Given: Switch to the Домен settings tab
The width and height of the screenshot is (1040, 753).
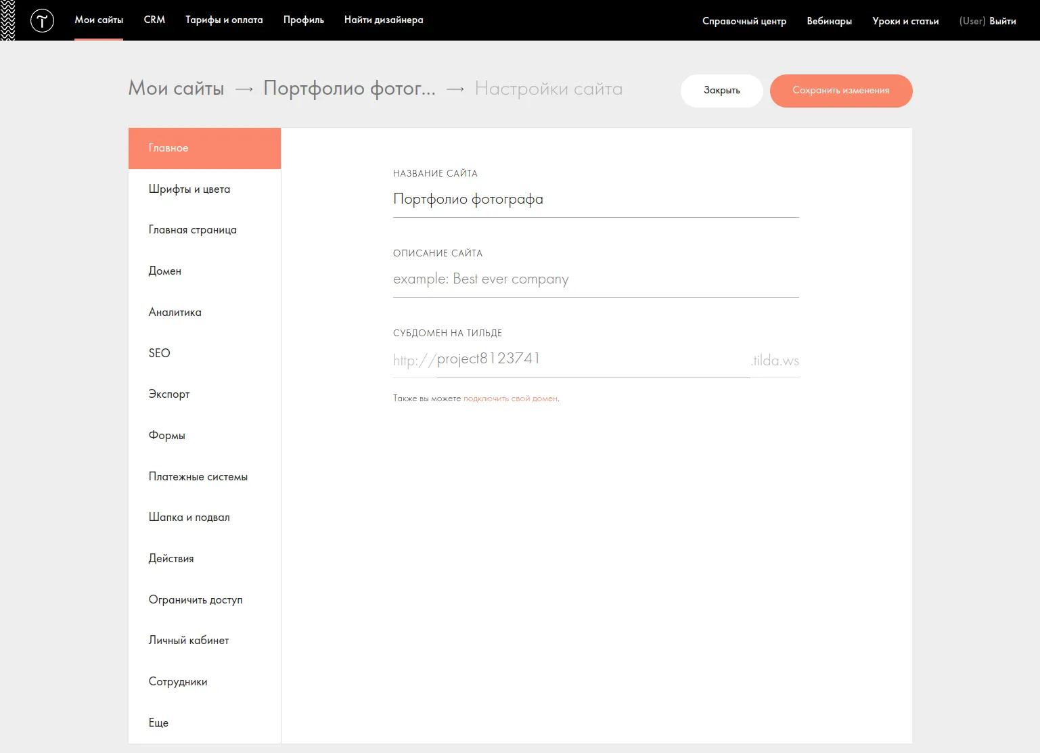Looking at the screenshot, I should click(165, 271).
